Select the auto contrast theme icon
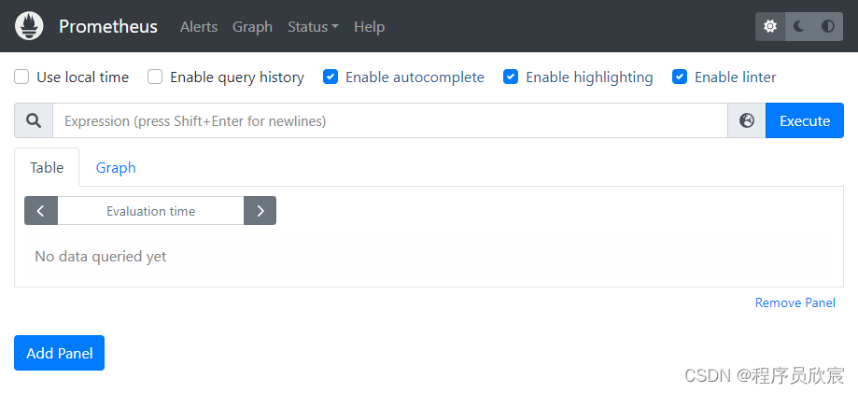The image size is (858, 393). click(x=828, y=26)
